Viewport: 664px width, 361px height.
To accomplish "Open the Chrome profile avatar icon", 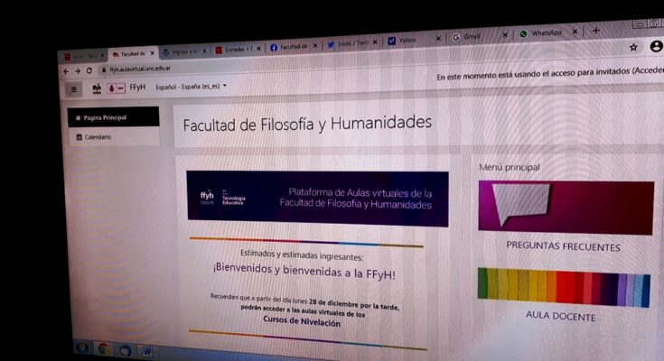I will pos(656,47).
